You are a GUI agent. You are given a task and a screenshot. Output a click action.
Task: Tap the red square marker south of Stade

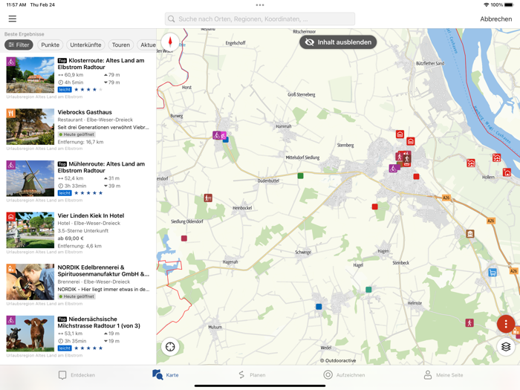374,207
